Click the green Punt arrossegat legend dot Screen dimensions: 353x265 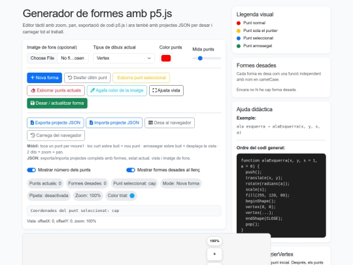pos(239,46)
